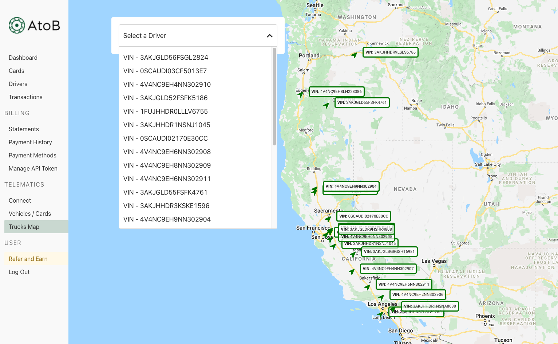Image resolution: width=558 pixels, height=344 pixels.
Task: View Payment History
Action: (30, 142)
